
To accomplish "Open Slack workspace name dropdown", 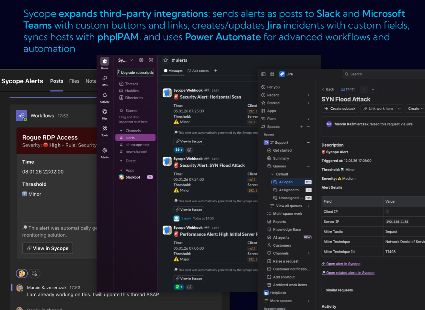I will coord(132,60).
